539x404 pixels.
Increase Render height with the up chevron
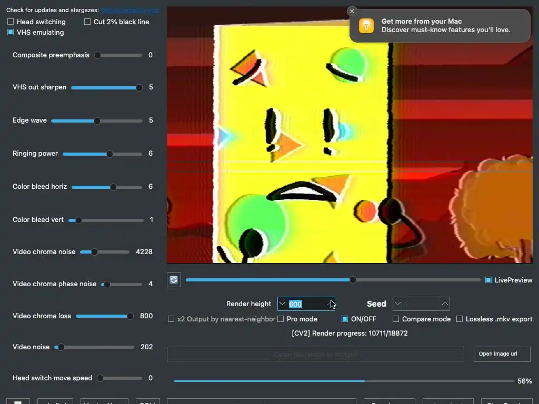coord(331,304)
